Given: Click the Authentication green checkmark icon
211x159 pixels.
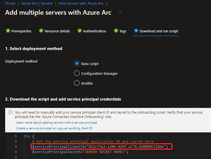Looking at the screenshot, I should point(80,31).
